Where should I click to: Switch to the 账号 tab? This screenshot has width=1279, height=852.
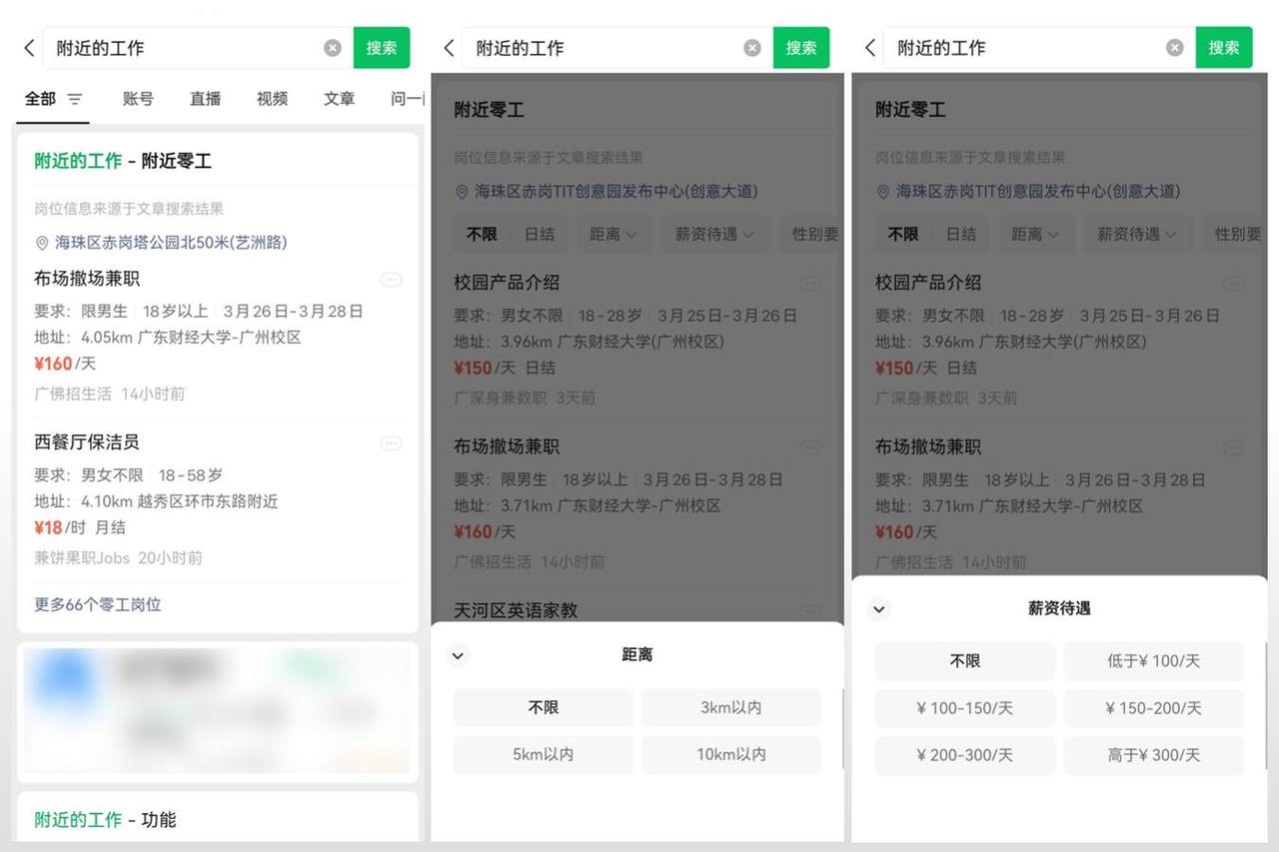[139, 99]
